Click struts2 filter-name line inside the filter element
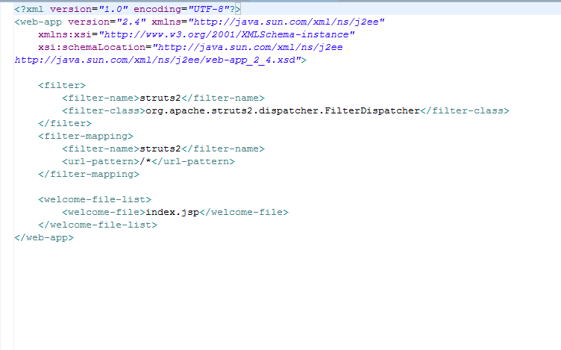This screenshot has width=561, height=350. point(163,98)
